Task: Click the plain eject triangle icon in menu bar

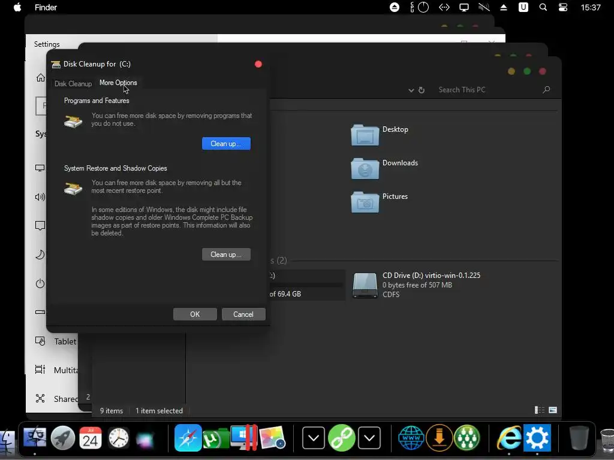Action: [504, 7]
